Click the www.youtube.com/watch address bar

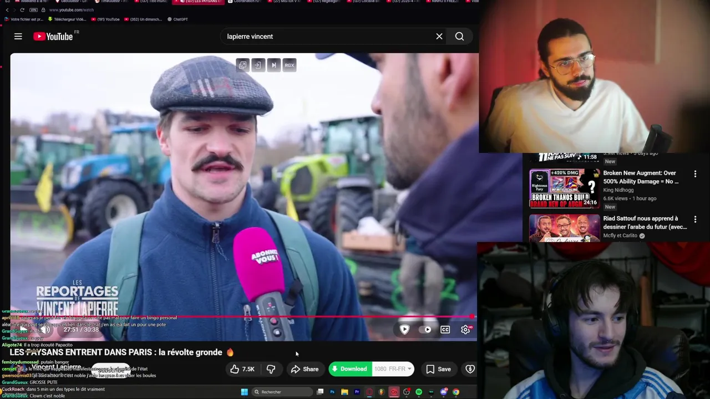pyautogui.click(x=71, y=10)
